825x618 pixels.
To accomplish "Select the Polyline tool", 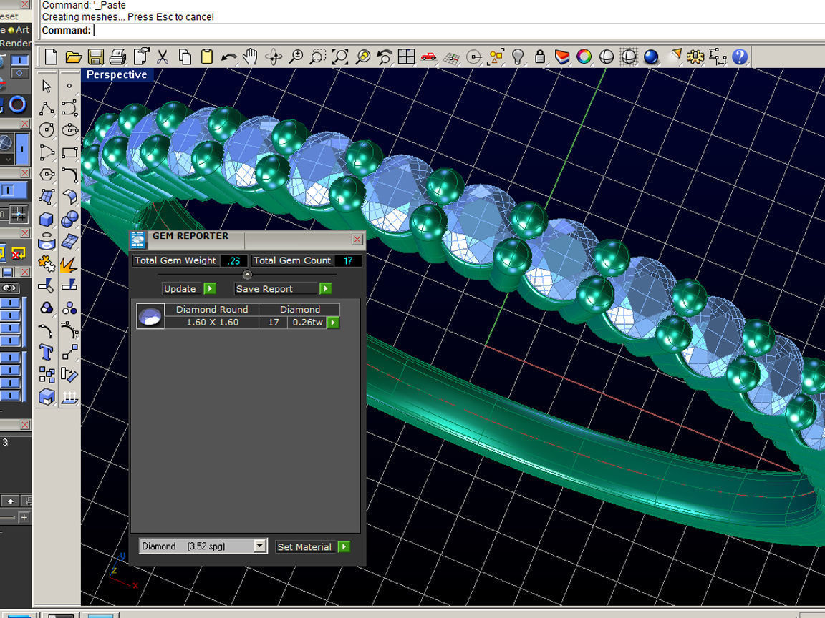I will point(47,108).
